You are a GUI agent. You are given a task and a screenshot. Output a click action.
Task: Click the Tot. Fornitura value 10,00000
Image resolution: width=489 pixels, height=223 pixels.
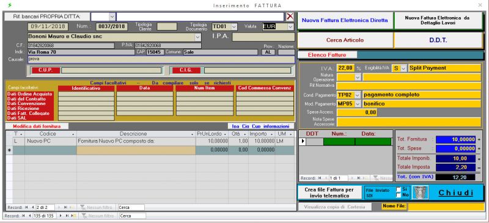(455, 139)
